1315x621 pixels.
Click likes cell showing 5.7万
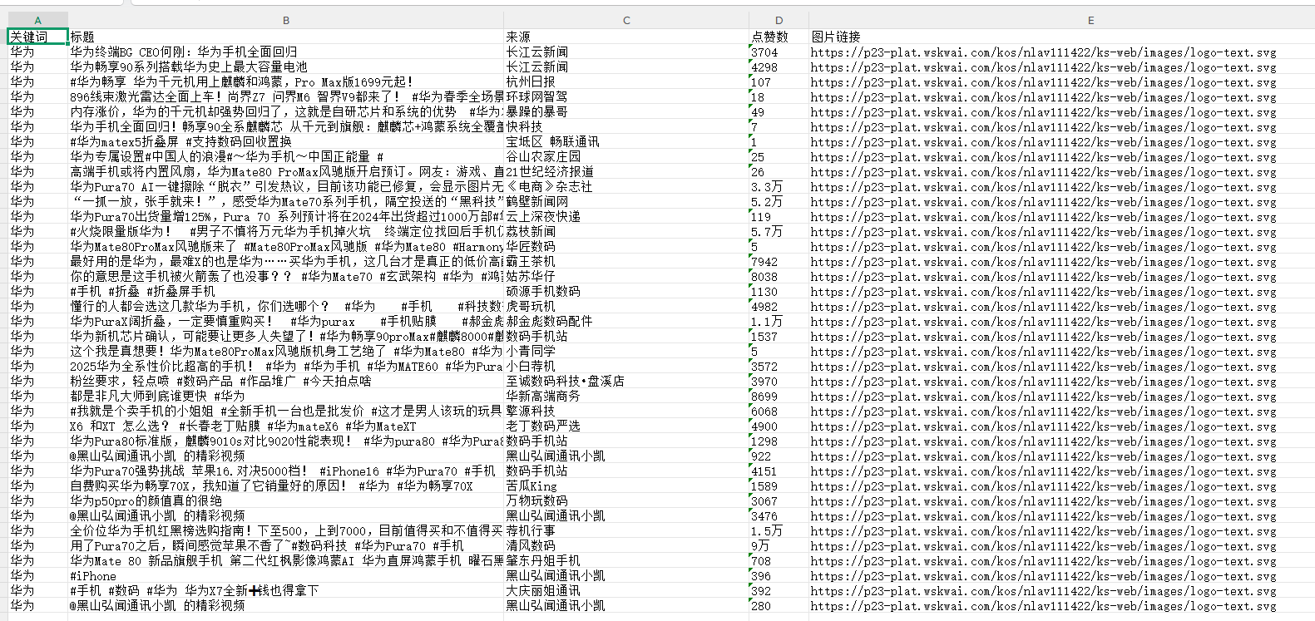779,231
